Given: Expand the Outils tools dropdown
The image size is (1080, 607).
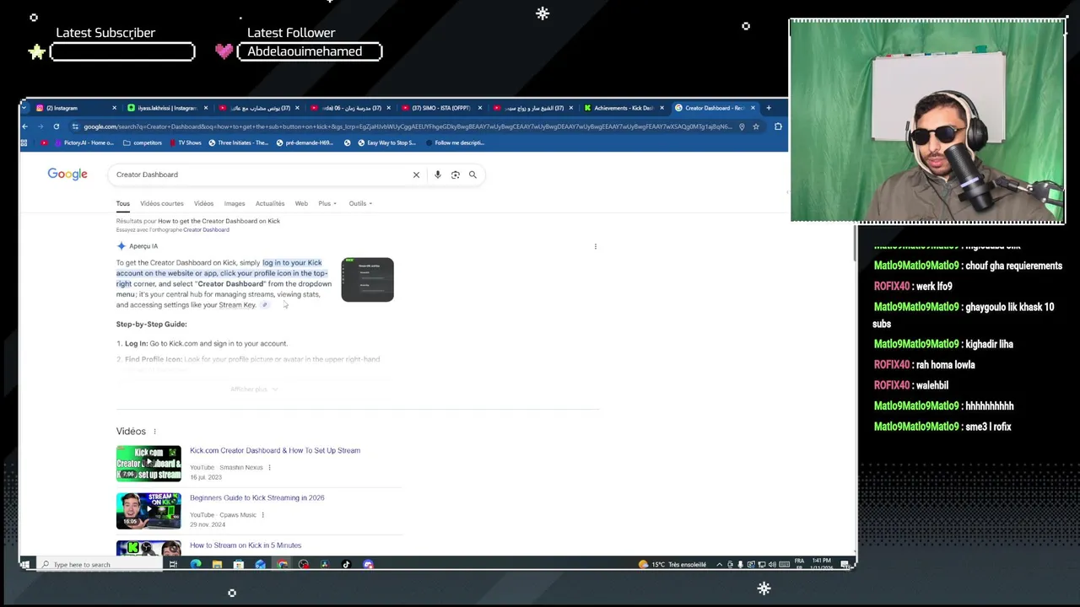Looking at the screenshot, I should click(x=360, y=203).
